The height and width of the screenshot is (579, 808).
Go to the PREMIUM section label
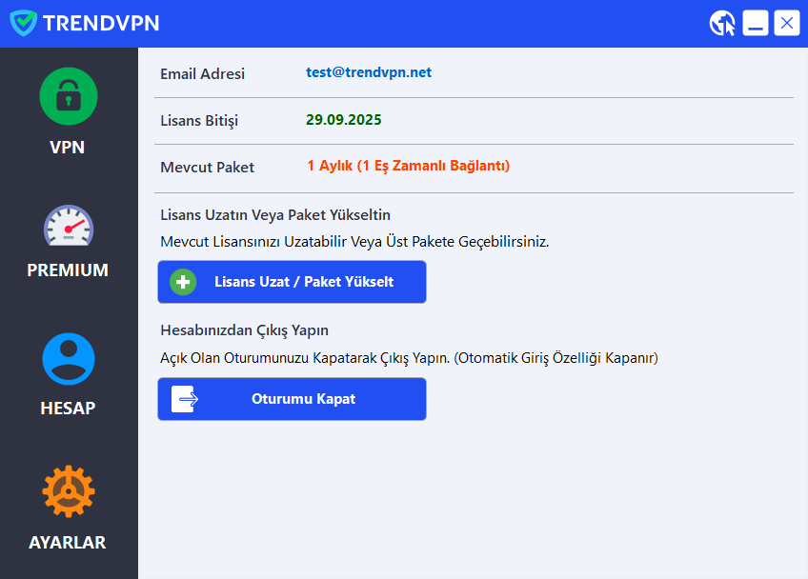point(68,270)
